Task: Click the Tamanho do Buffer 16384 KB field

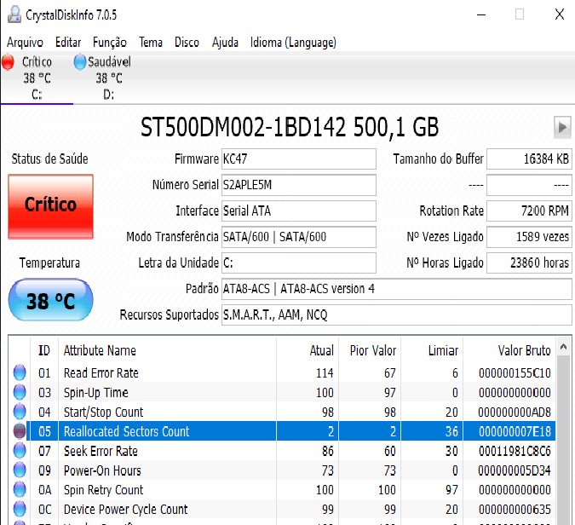Action: (529, 159)
